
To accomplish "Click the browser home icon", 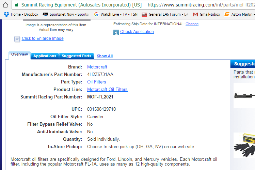I will click(5, 5).
